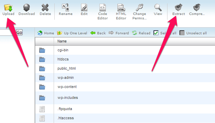Click the Up One Level link text
The width and height of the screenshot is (215, 123).
pyautogui.click(x=76, y=33)
